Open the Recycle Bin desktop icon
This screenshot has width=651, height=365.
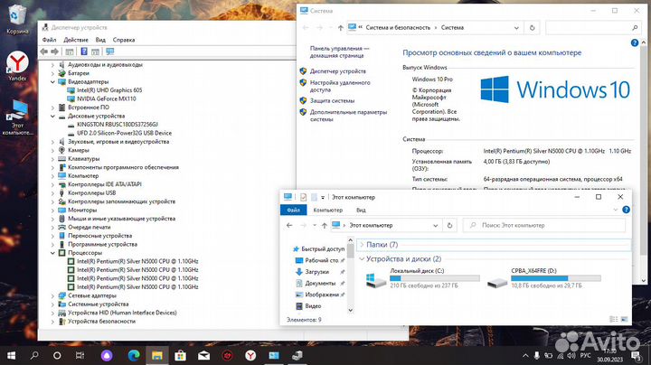point(16,20)
